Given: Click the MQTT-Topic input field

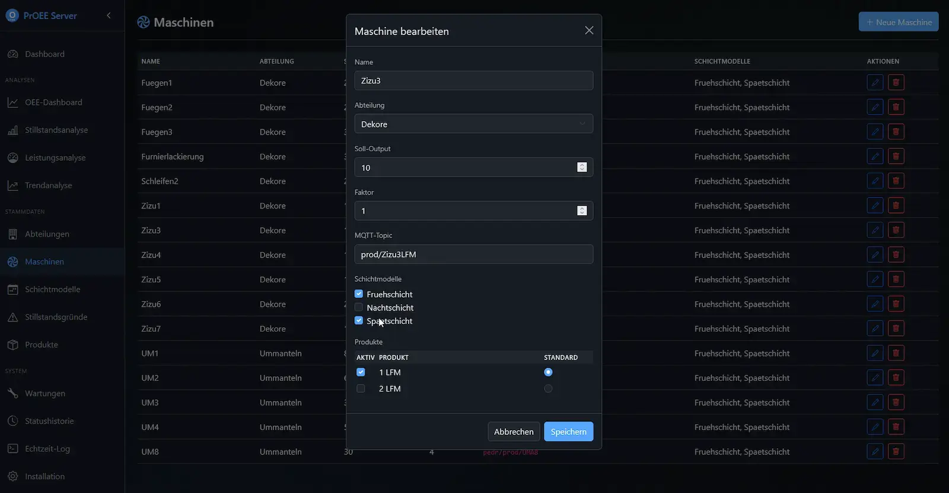Looking at the screenshot, I should click(x=473, y=255).
